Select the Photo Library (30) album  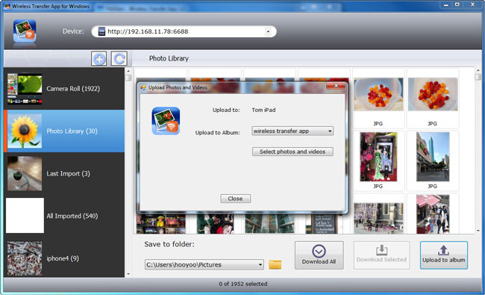64,131
